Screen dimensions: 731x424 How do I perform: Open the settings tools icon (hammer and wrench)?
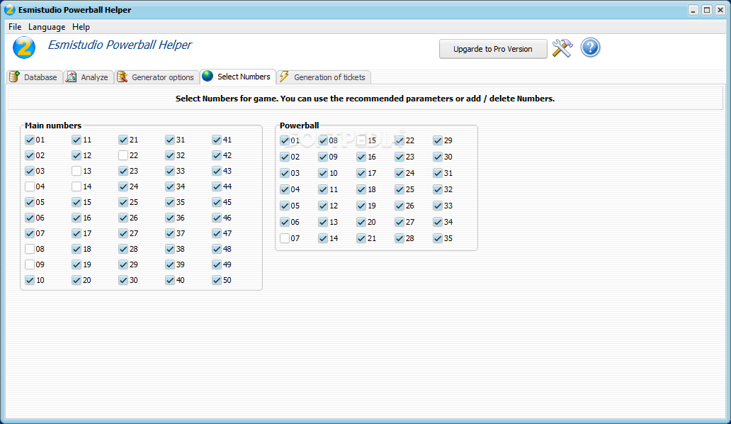pyautogui.click(x=562, y=48)
